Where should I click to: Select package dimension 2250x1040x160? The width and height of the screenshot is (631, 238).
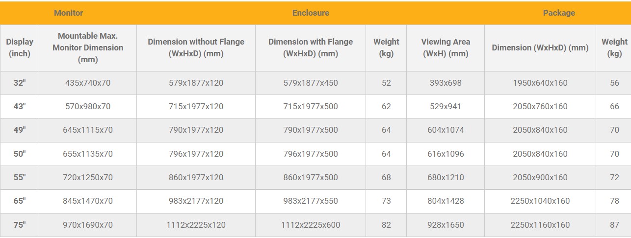pyautogui.click(x=540, y=201)
